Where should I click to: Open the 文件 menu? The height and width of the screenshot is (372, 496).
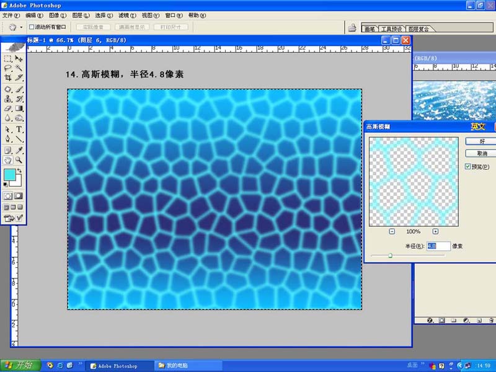tap(11, 15)
